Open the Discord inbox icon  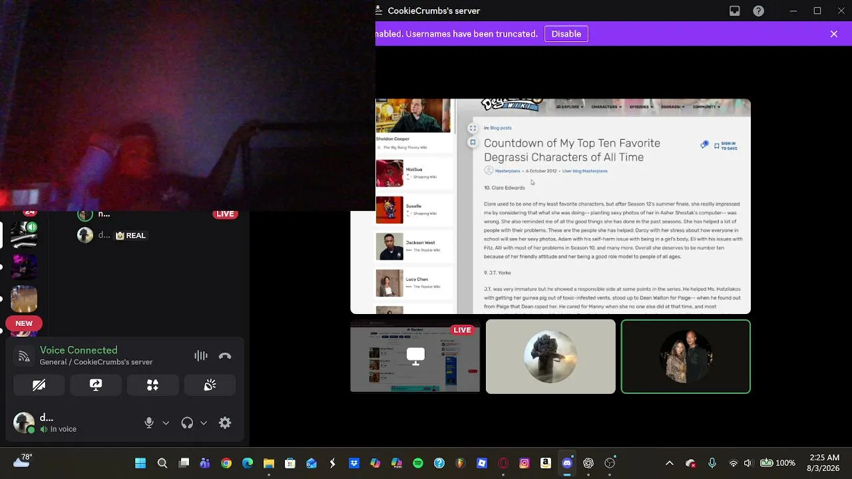pos(735,11)
